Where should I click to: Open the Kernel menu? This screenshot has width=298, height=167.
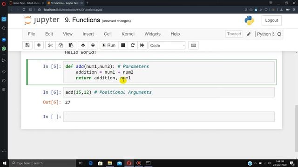click(x=128, y=34)
